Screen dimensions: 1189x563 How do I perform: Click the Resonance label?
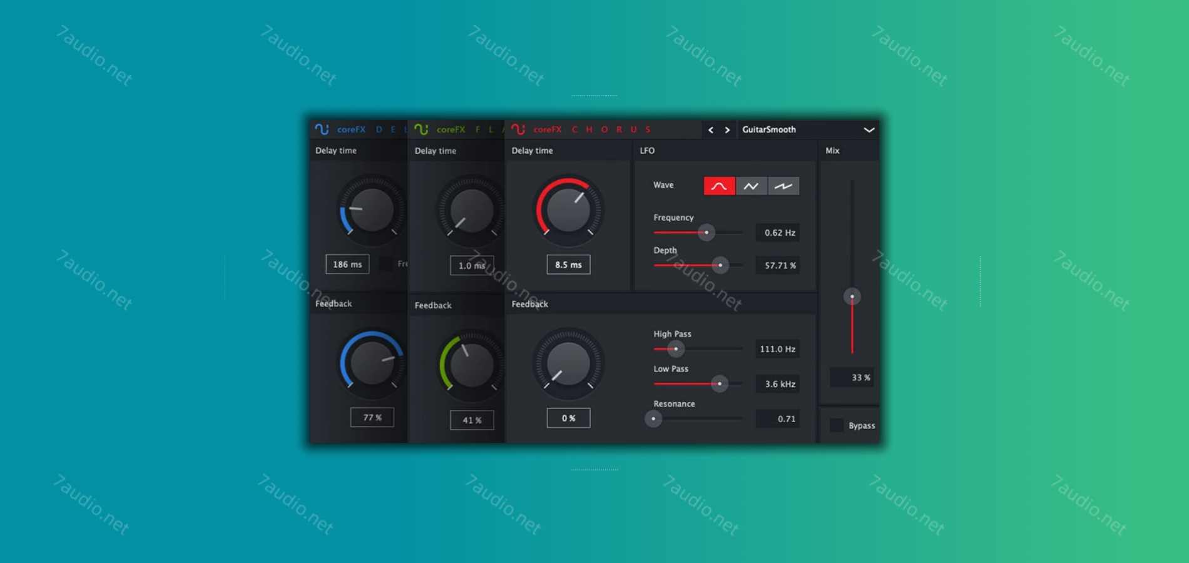coord(674,404)
